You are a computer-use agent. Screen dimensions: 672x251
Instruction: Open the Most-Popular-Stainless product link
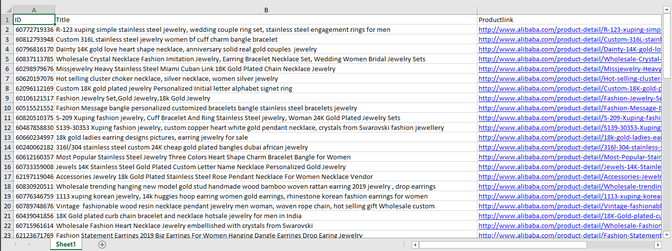click(x=570, y=157)
